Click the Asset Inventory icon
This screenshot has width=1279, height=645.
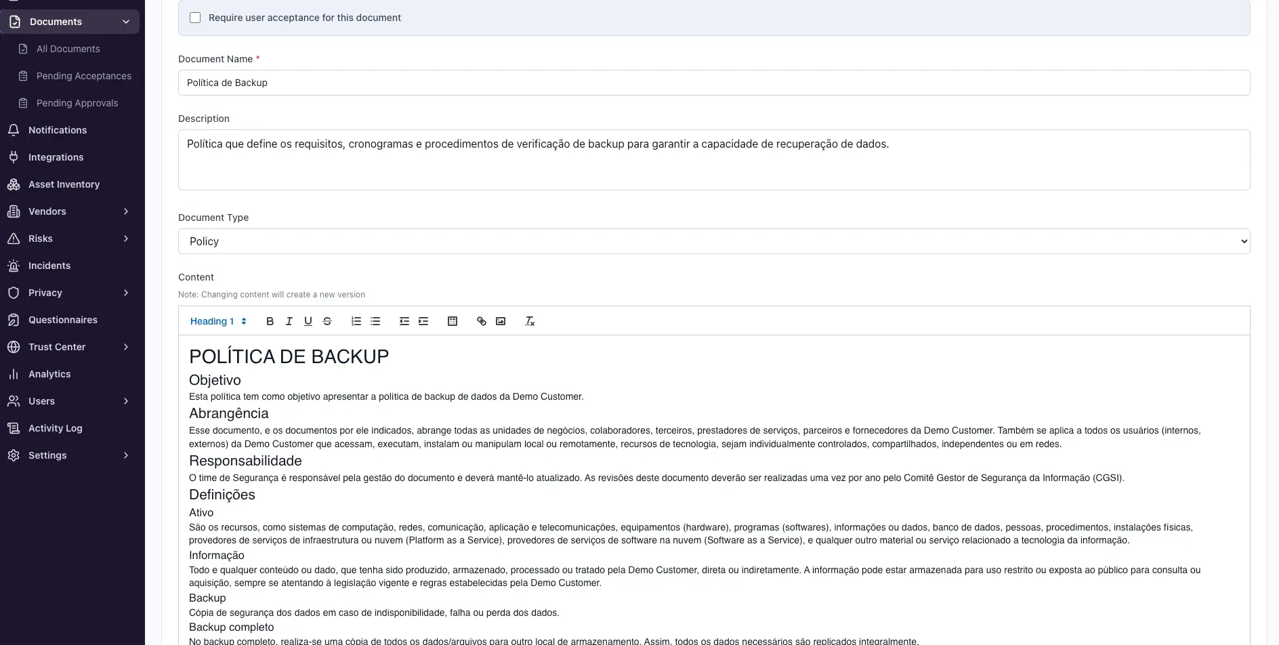(x=14, y=184)
